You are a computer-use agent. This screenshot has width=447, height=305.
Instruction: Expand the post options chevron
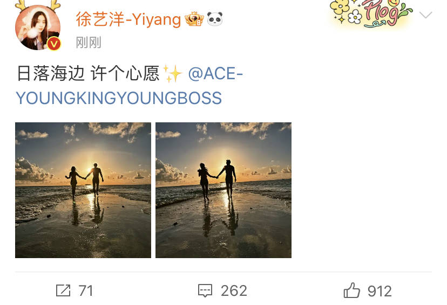point(425,15)
